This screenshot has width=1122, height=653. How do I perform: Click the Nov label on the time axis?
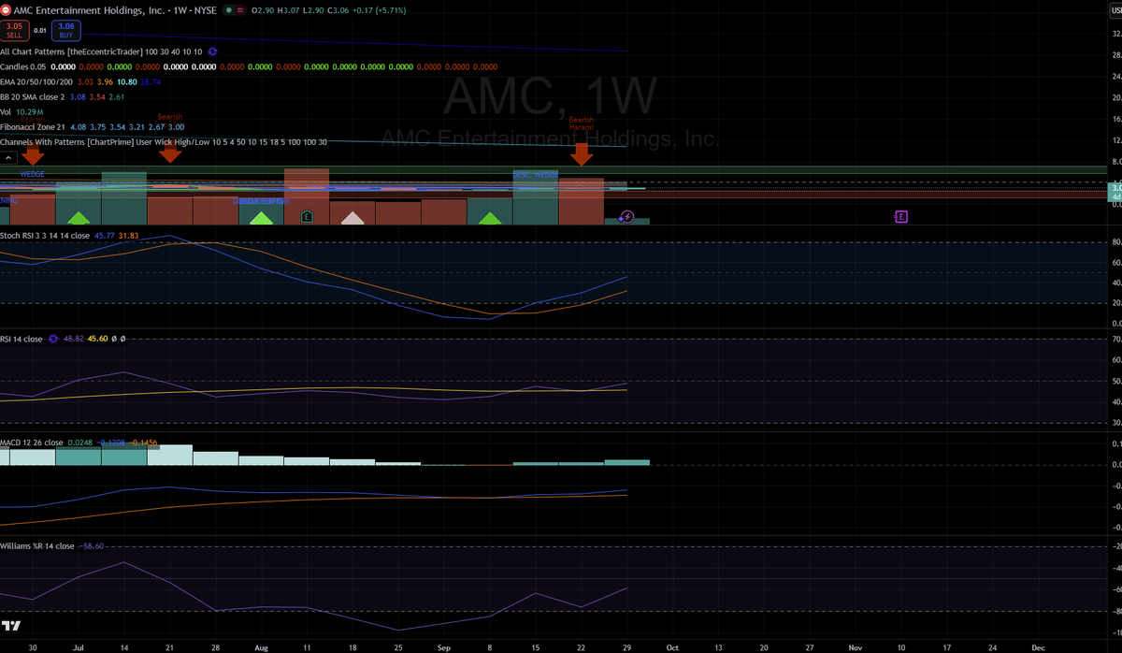pos(856,646)
